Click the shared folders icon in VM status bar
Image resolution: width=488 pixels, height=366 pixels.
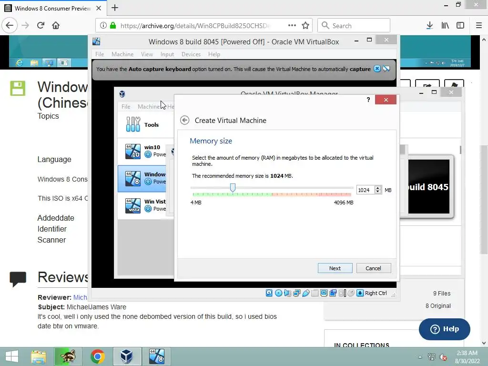tap(315, 293)
